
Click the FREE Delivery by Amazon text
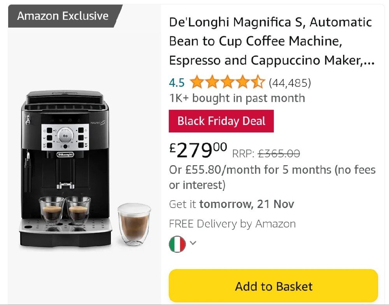(232, 224)
